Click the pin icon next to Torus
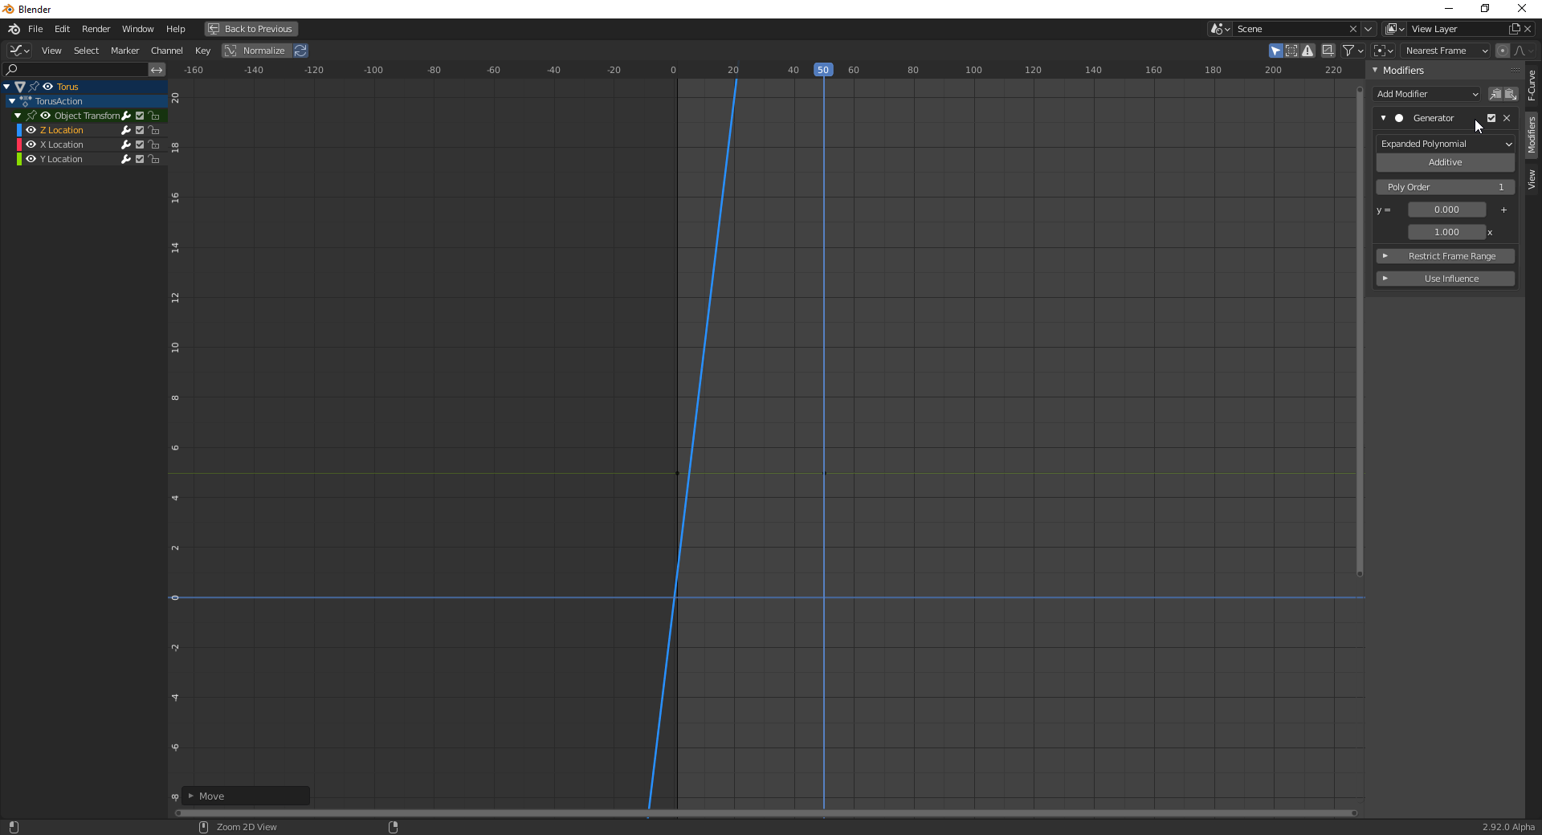Screen dimensions: 1542x835 point(34,87)
